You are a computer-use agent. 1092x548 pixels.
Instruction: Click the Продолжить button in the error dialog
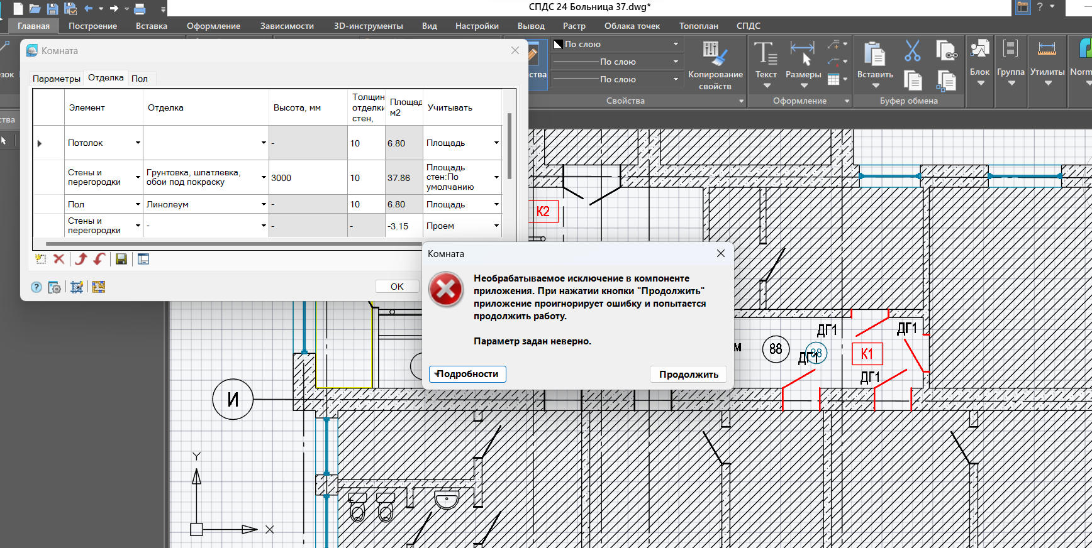click(689, 374)
